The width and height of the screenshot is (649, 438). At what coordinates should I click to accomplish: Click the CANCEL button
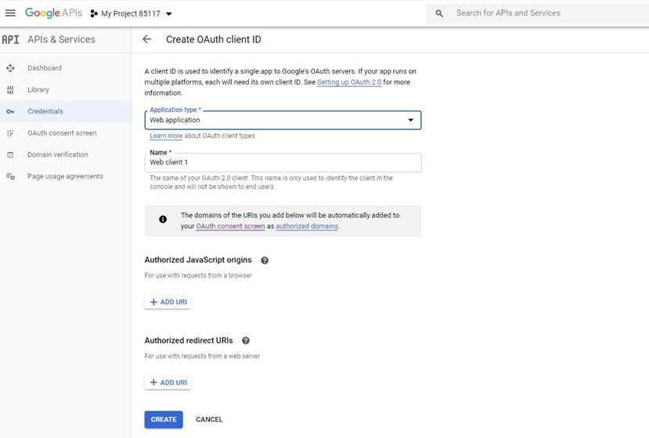(209, 419)
